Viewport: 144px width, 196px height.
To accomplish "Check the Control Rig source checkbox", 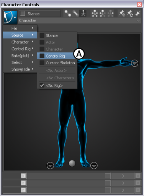I will click(x=42, y=56).
